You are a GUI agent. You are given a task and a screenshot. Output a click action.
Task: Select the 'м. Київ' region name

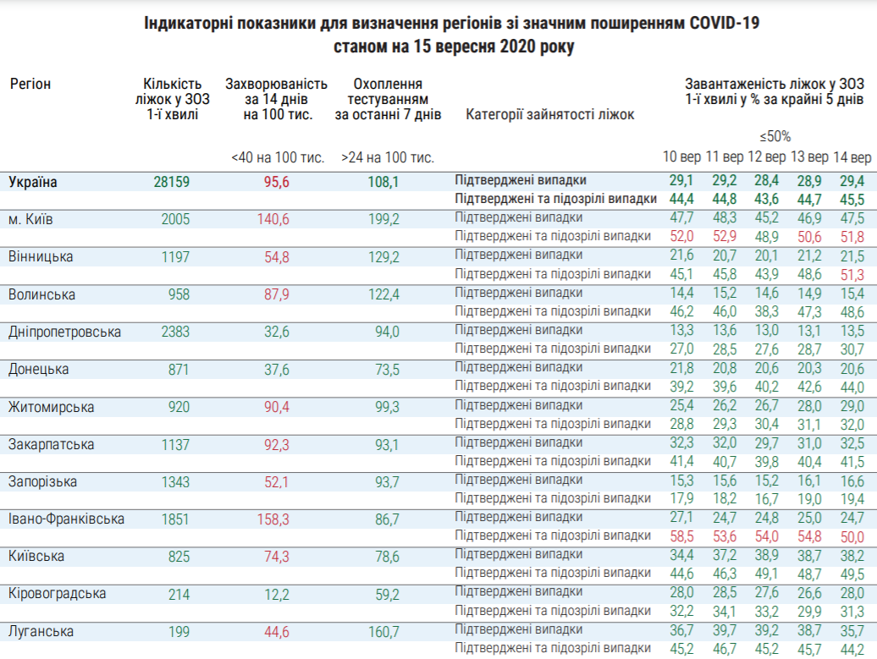pyautogui.click(x=31, y=219)
